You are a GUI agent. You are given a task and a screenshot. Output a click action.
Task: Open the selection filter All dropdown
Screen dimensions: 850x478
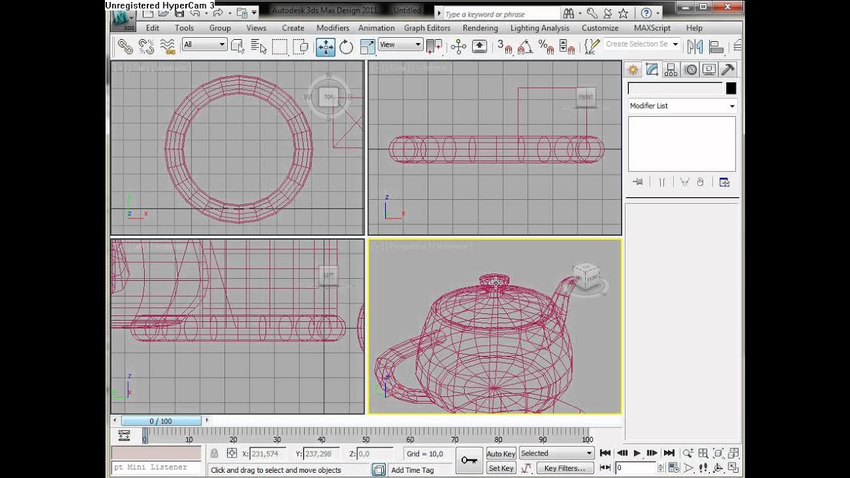pos(205,44)
